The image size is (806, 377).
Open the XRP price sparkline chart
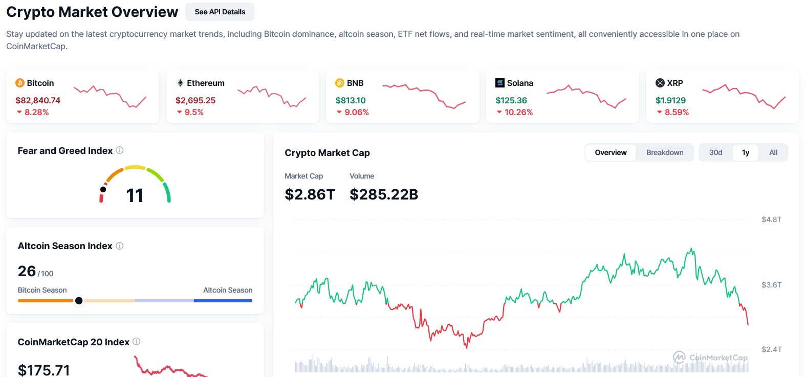(744, 96)
